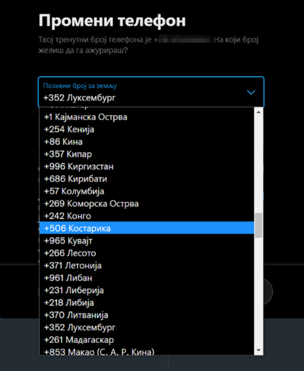Screen dimensions: 304x371
Task: Choose +686 Кирибати country code
Action: coord(76,179)
